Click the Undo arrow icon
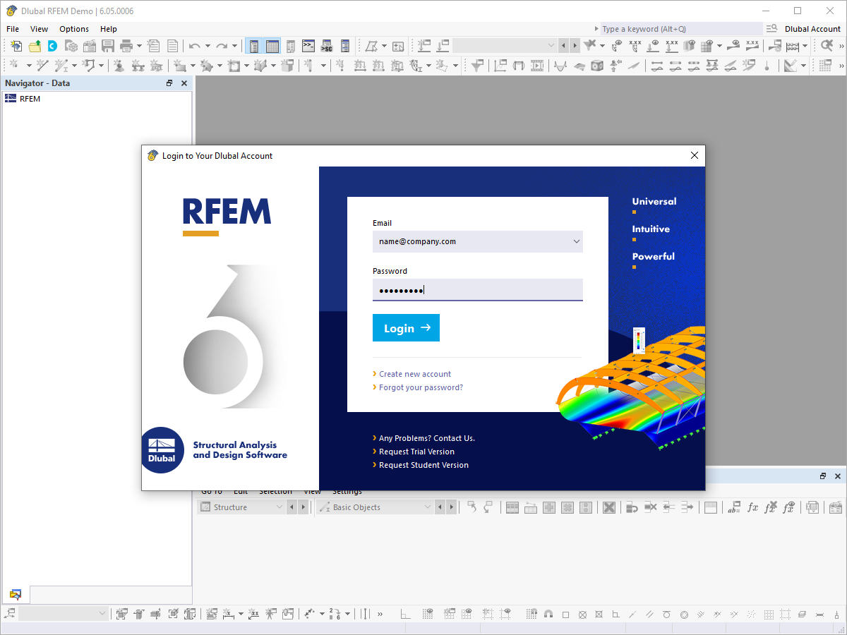 (194, 46)
